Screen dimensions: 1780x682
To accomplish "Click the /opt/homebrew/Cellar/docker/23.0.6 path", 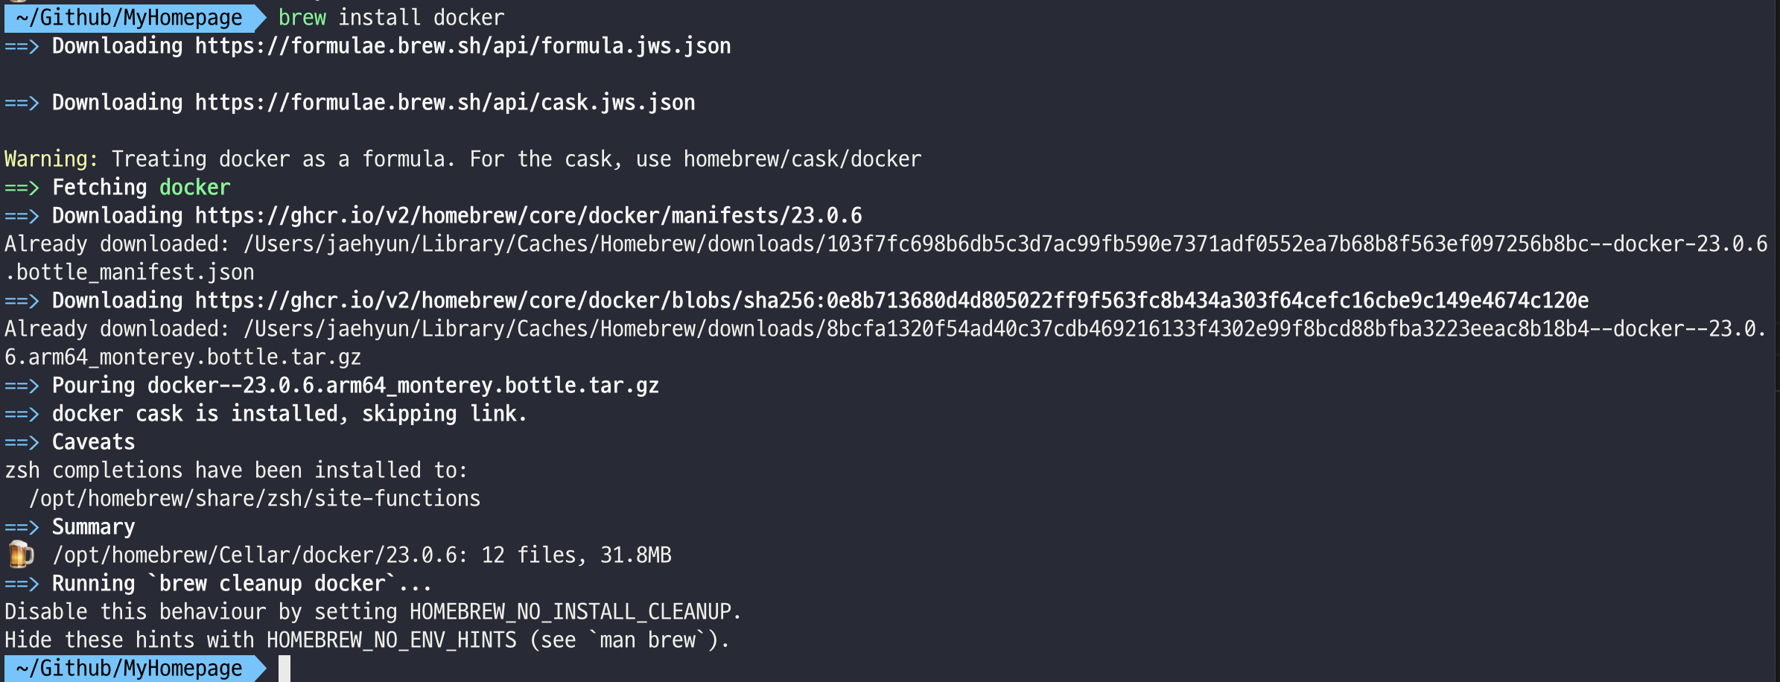I will pos(258,555).
